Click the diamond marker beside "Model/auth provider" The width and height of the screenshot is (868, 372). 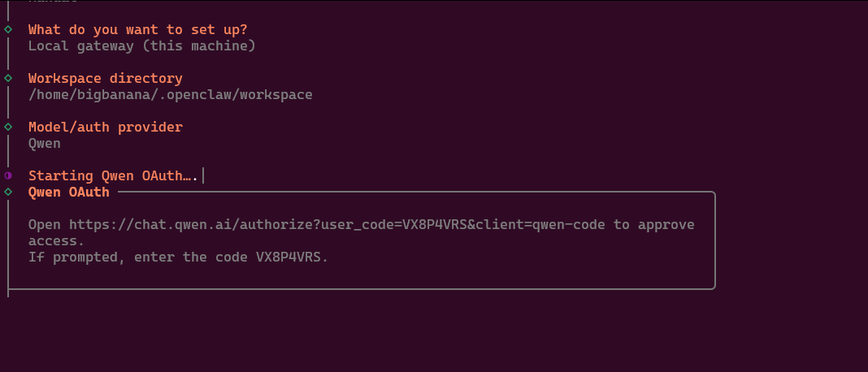pyautogui.click(x=8, y=128)
